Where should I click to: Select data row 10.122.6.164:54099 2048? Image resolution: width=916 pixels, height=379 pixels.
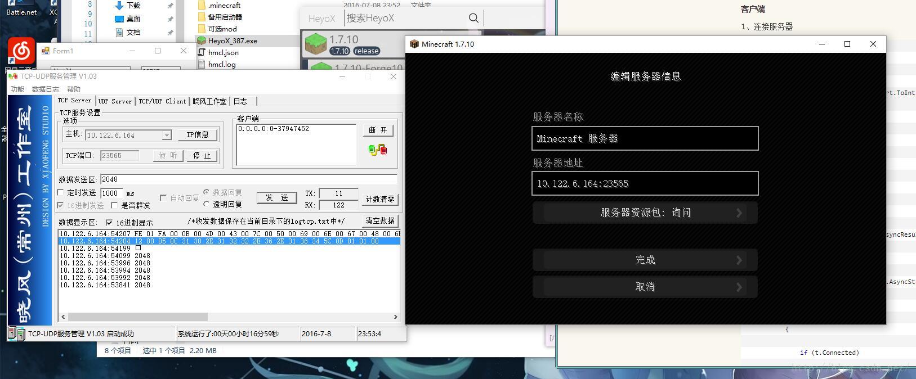point(105,256)
